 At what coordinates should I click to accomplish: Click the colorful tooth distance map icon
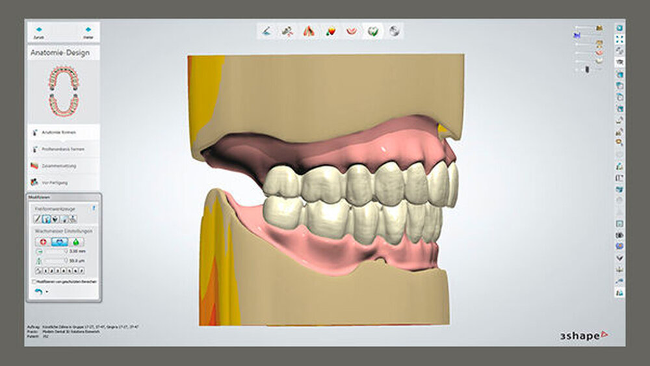point(330,31)
